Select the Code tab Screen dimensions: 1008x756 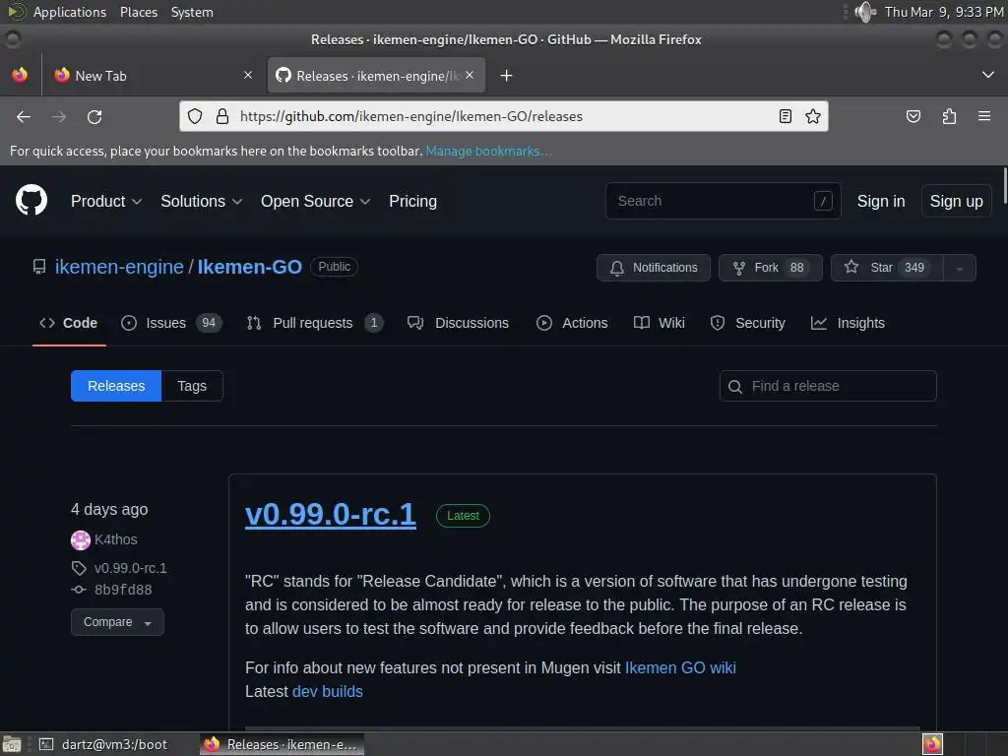69,323
